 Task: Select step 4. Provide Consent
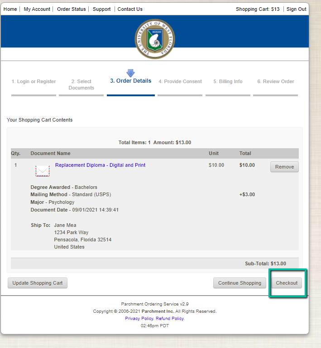(180, 81)
